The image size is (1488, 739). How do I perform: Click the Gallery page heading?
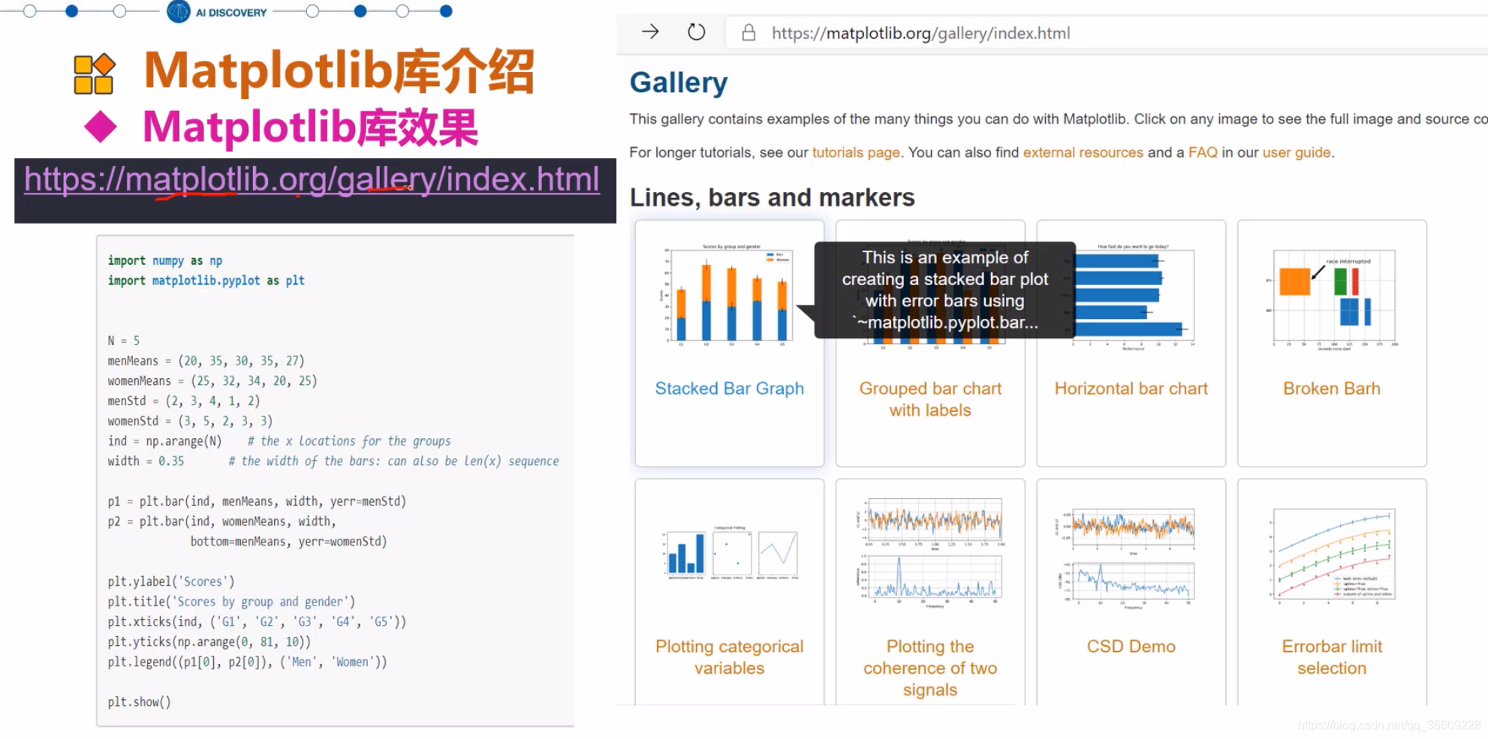tap(678, 83)
